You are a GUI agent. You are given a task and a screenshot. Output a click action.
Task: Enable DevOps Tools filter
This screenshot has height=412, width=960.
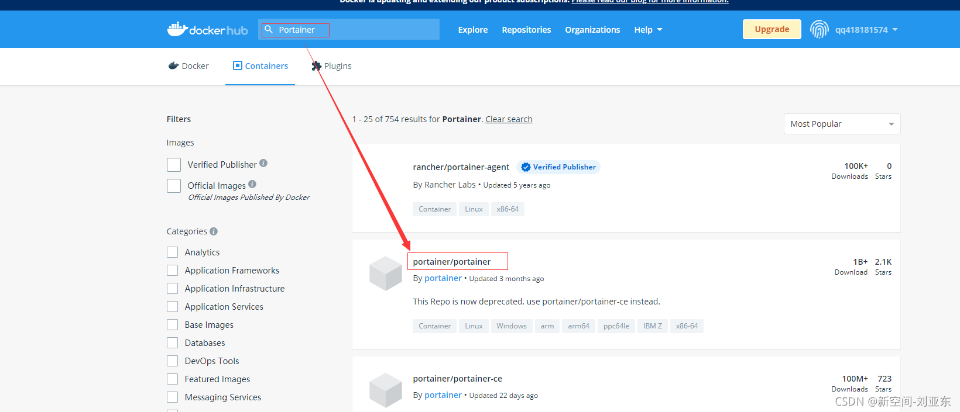[172, 361]
